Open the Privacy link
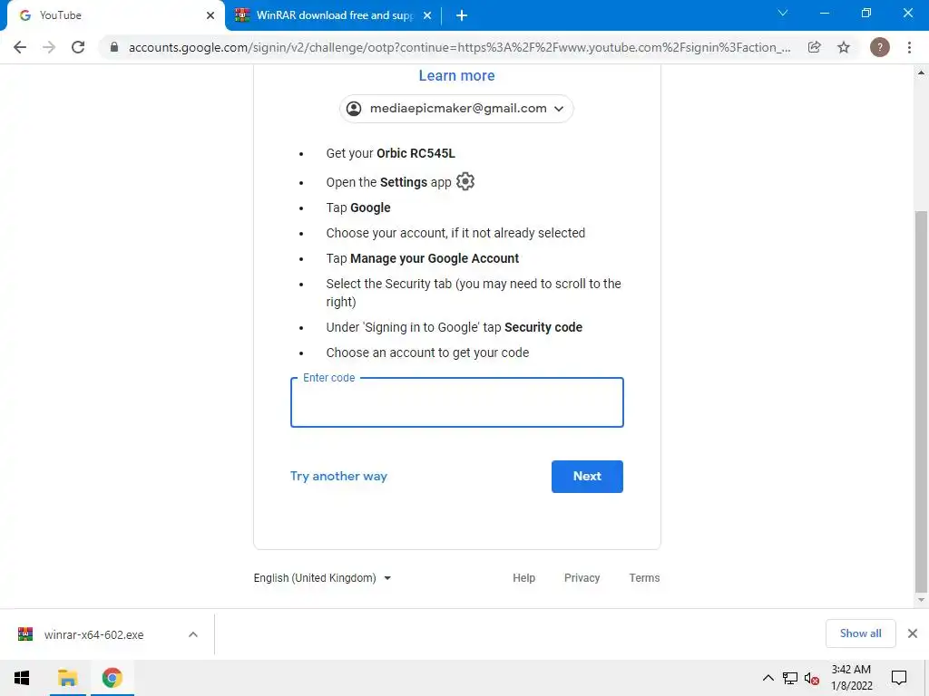Screen dimensions: 929x696 pos(582,578)
